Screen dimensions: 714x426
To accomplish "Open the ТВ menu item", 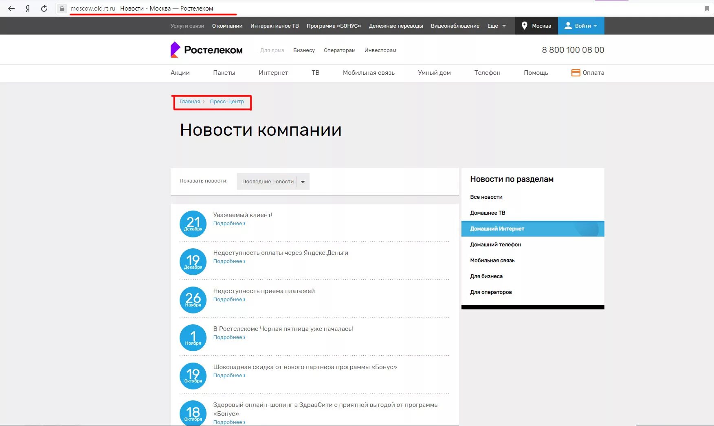I will point(316,73).
